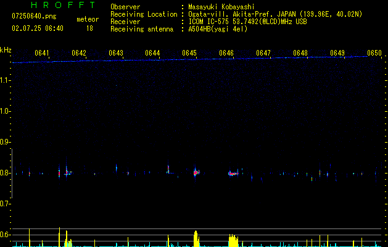Click the 0.9 kHz axis label
This screenshot has width=388, height=247.
click(x=5, y=142)
